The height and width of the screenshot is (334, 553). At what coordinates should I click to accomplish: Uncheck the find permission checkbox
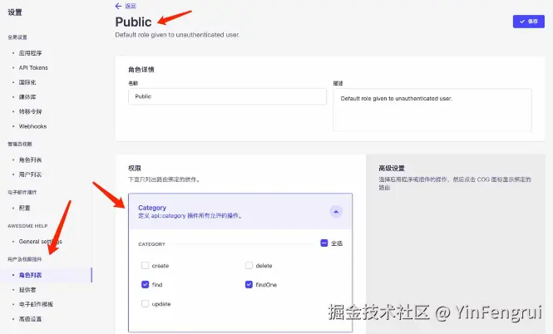click(145, 284)
